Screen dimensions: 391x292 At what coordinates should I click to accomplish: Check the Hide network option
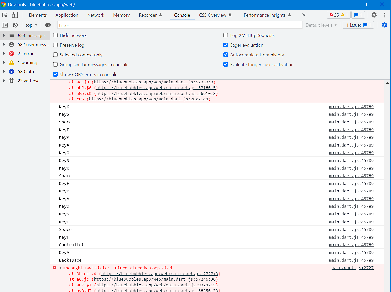coord(55,35)
